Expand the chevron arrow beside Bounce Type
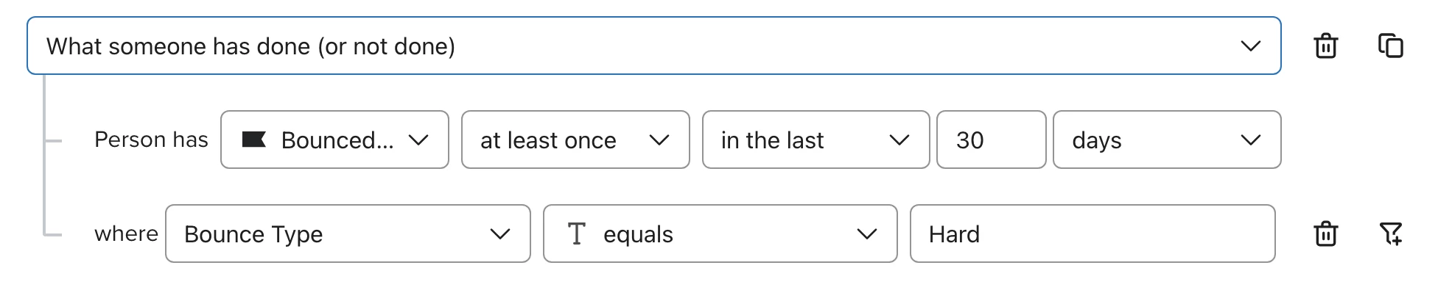 (499, 234)
